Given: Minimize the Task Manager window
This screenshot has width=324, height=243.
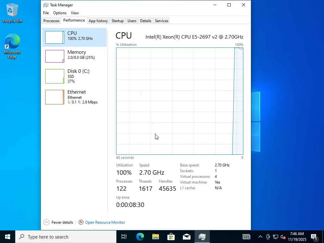Looking at the screenshot, I should [215, 5].
